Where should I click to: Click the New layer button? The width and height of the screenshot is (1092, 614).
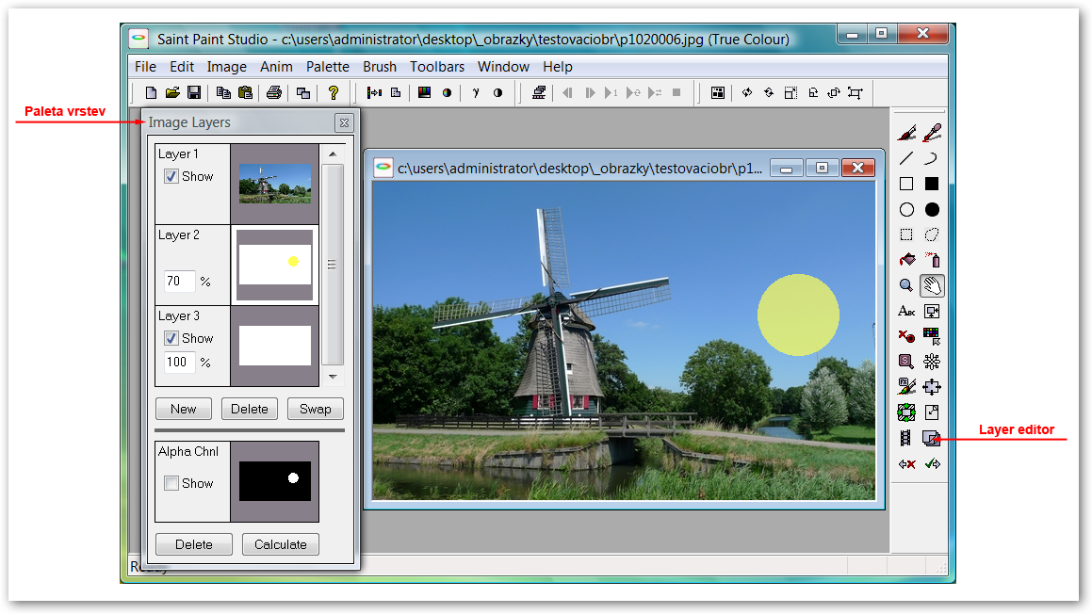[x=183, y=409]
